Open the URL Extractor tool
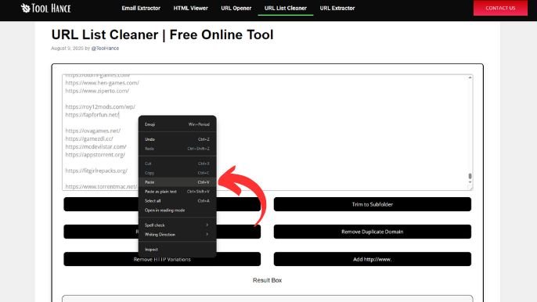537x302 pixels. pyautogui.click(x=337, y=9)
